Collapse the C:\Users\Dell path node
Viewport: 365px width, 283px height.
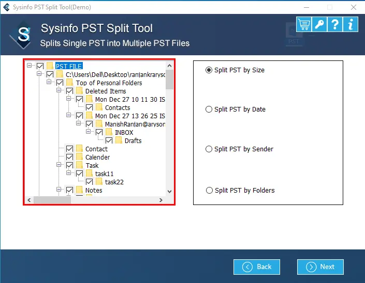pyautogui.click(x=39, y=74)
